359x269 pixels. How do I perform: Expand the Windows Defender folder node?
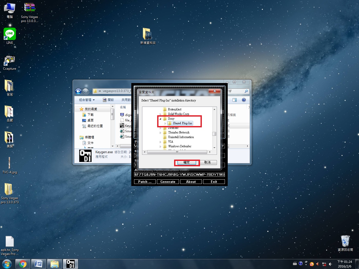[x=161, y=147]
